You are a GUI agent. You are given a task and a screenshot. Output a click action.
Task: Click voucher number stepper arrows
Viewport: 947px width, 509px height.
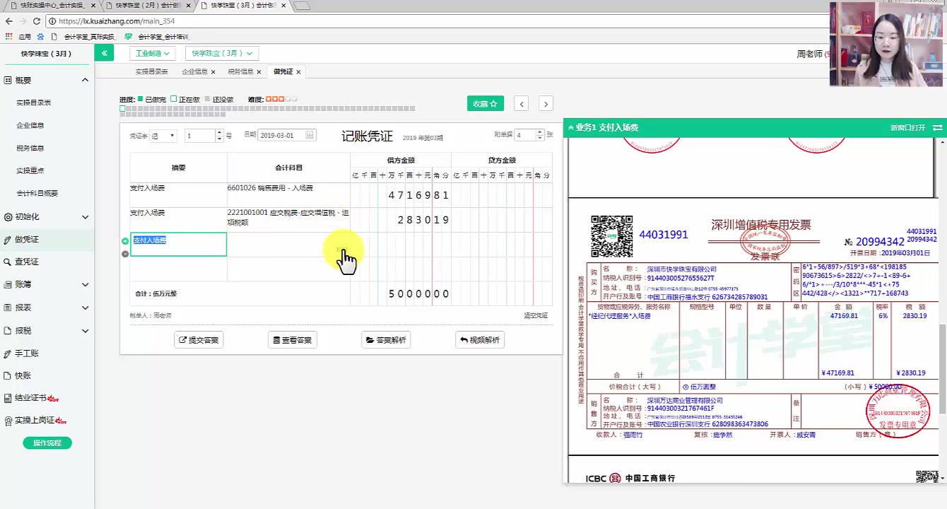220,136
